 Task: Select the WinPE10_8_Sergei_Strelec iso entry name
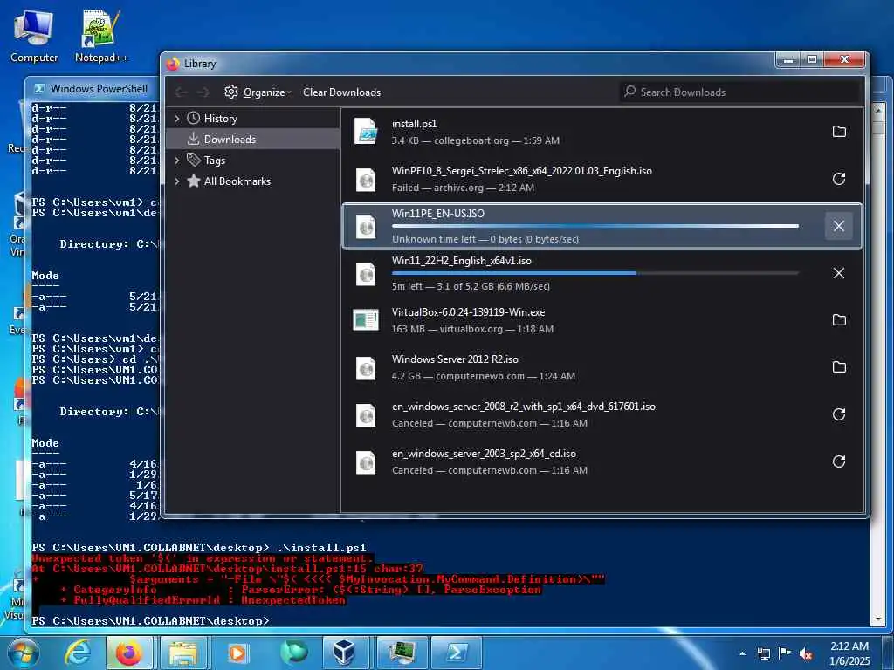point(522,171)
